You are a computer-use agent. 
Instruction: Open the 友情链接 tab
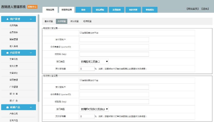[116, 10]
